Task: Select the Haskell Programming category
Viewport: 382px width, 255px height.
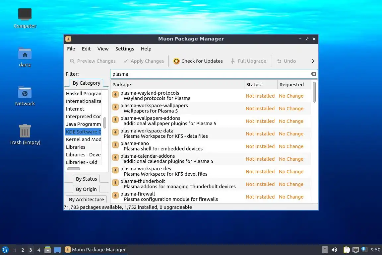Action: pos(83,93)
